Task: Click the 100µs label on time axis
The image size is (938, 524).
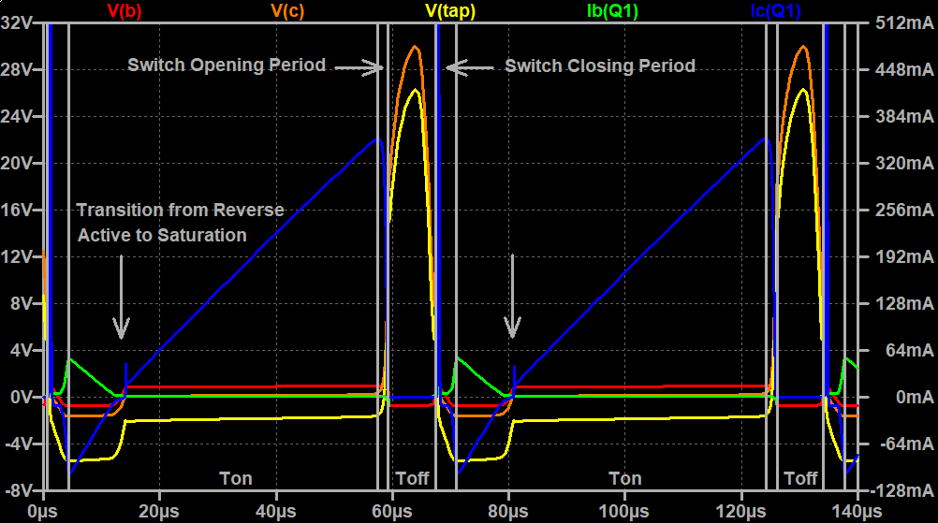Action: tap(623, 511)
